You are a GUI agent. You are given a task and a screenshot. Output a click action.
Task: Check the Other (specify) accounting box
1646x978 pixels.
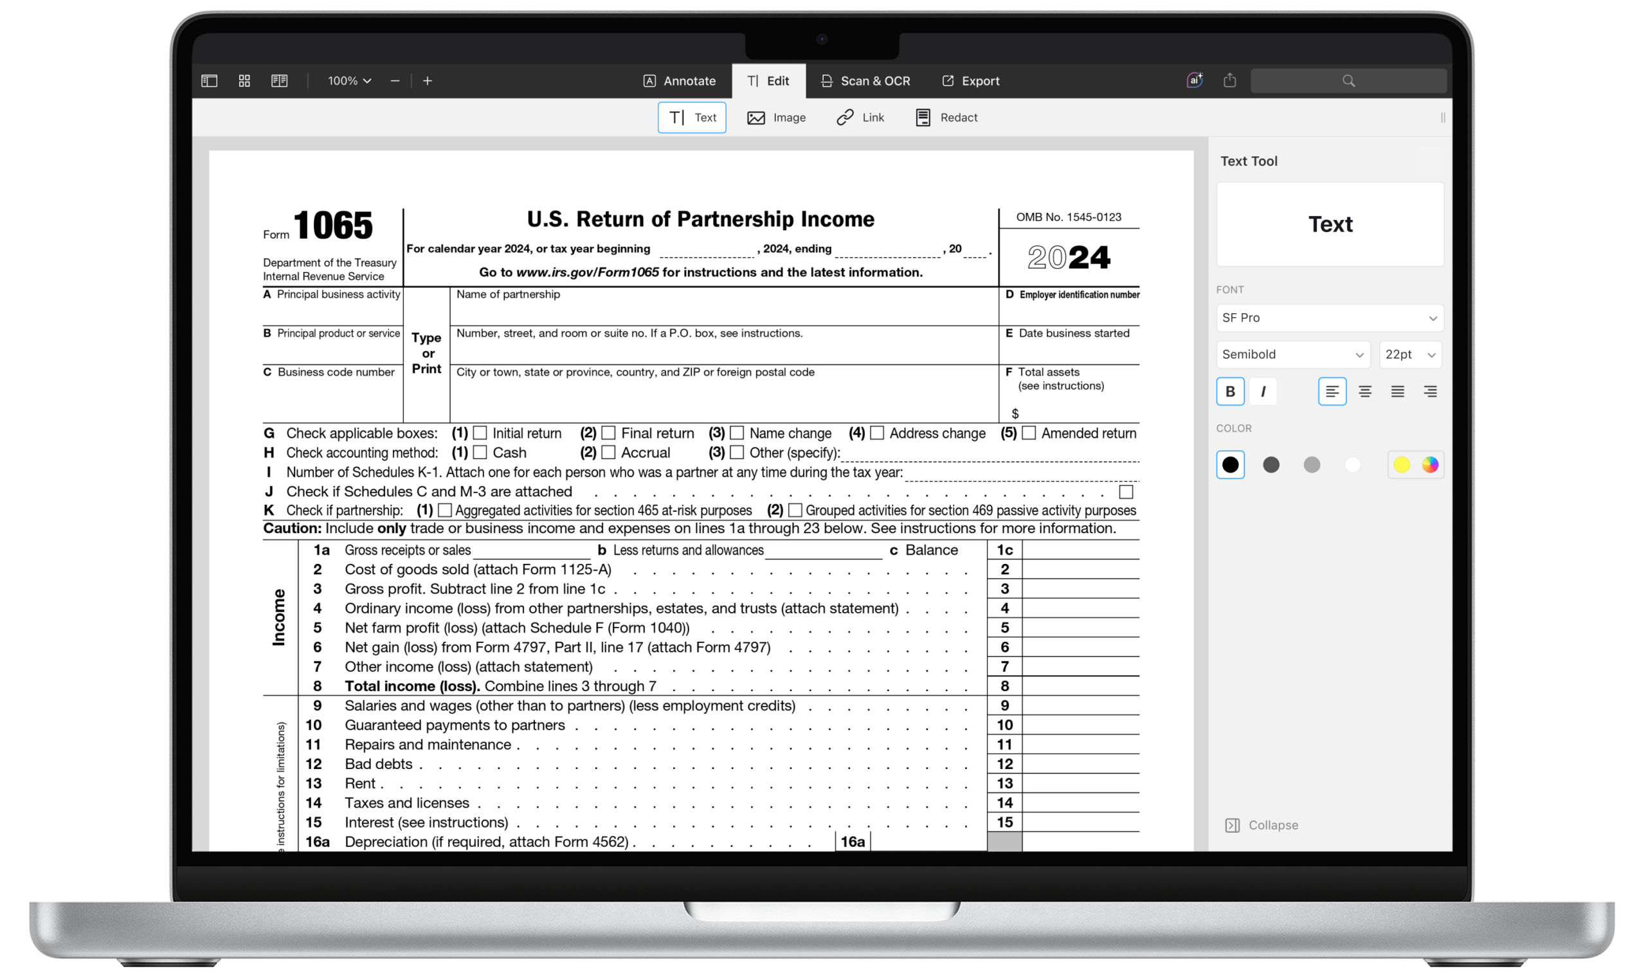click(737, 453)
